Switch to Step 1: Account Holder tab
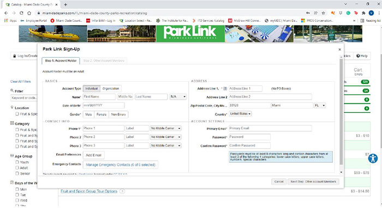382x208 pixels. pos(61,61)
